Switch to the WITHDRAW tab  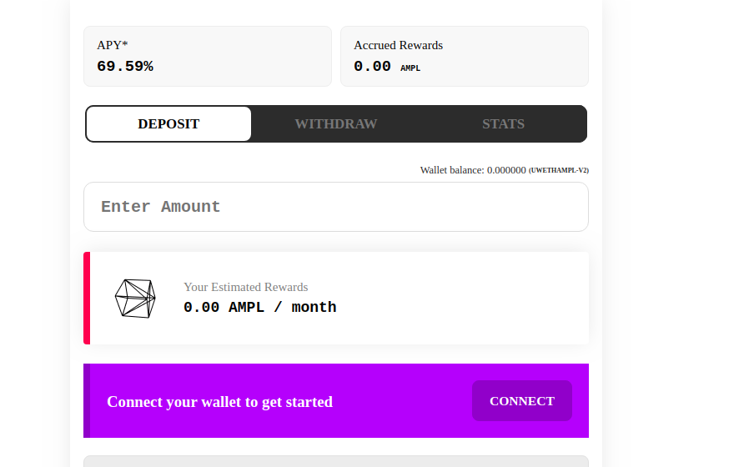click(335, 124)
